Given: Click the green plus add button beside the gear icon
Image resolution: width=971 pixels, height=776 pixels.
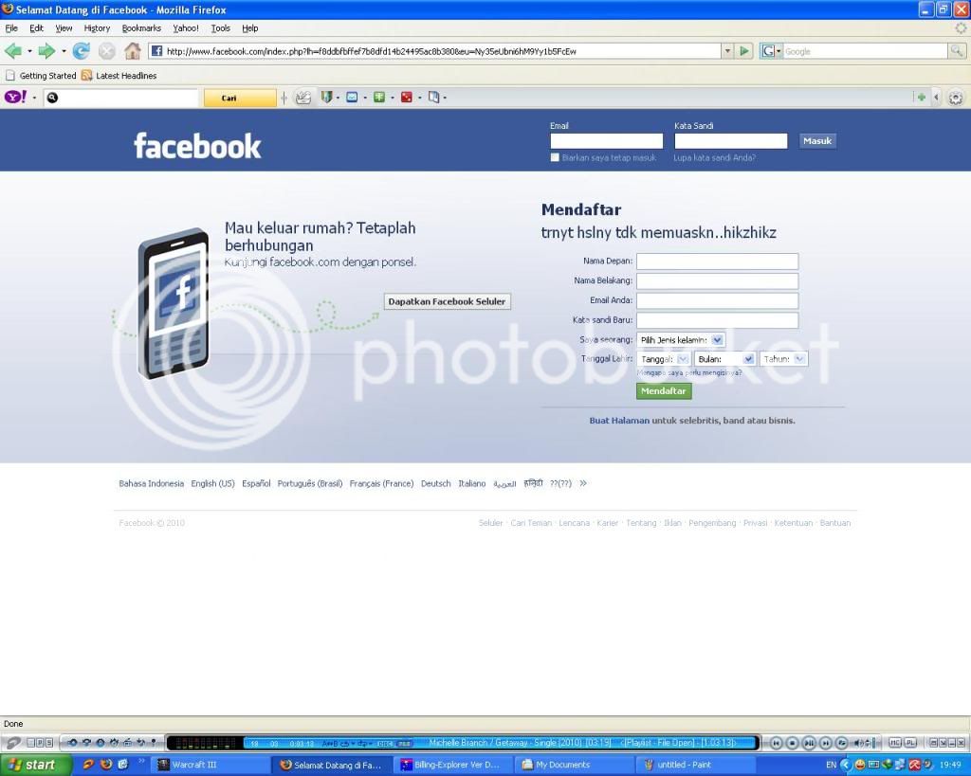Looking at the screenshot, I should pyautogui.click(x=922, y=98).
